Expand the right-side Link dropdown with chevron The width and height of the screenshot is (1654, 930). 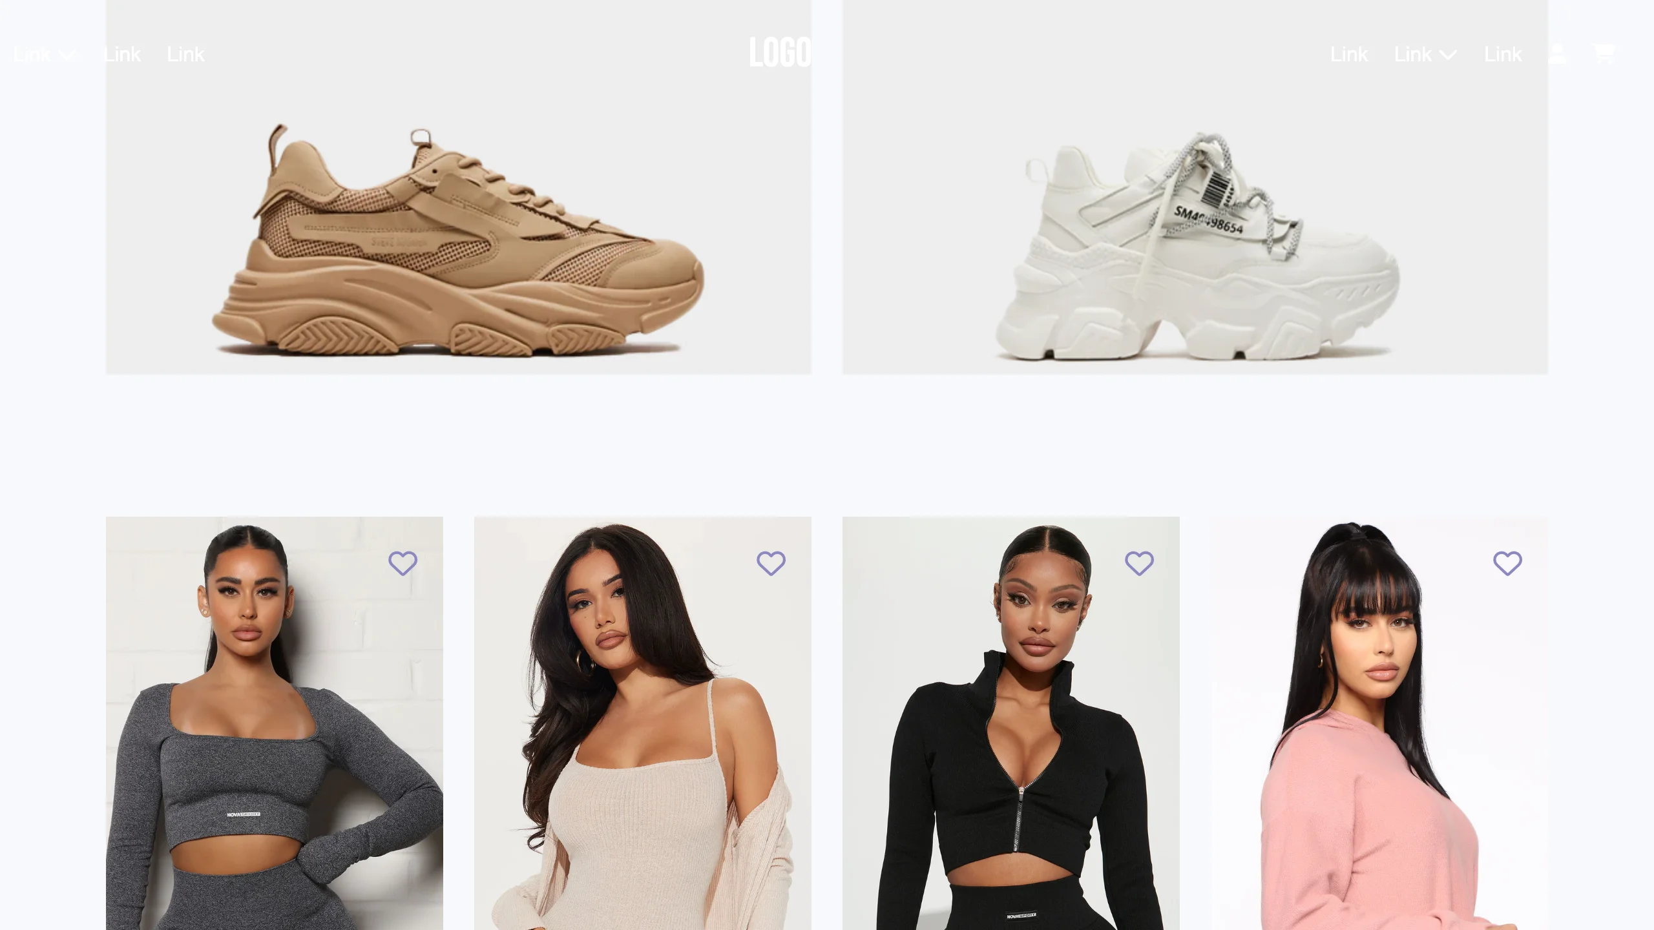point(1426,54)
